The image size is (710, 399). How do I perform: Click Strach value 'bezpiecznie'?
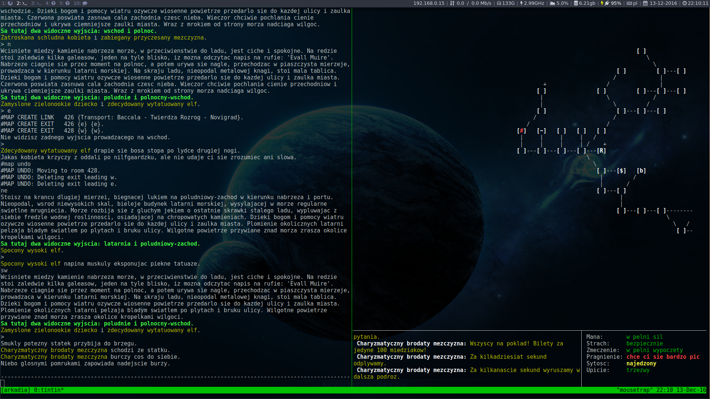coord(645,344)
